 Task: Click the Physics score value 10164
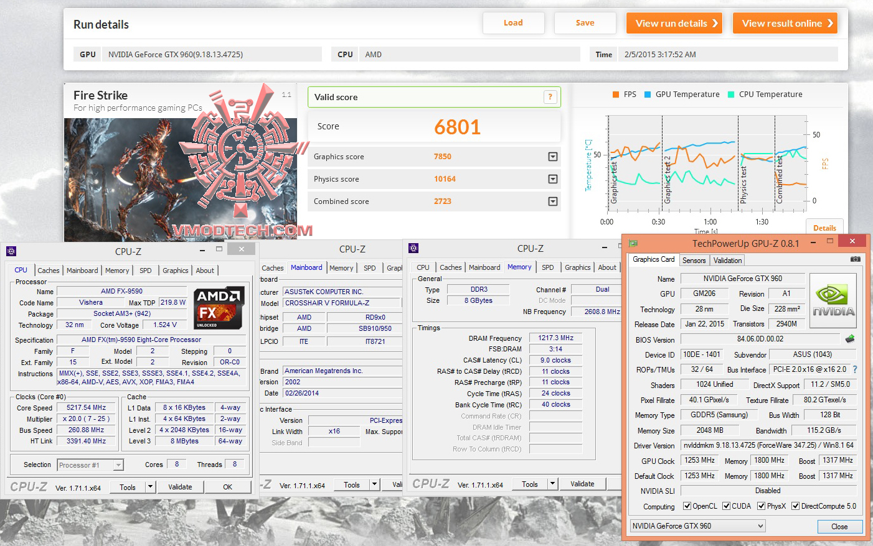pos(445,179)
